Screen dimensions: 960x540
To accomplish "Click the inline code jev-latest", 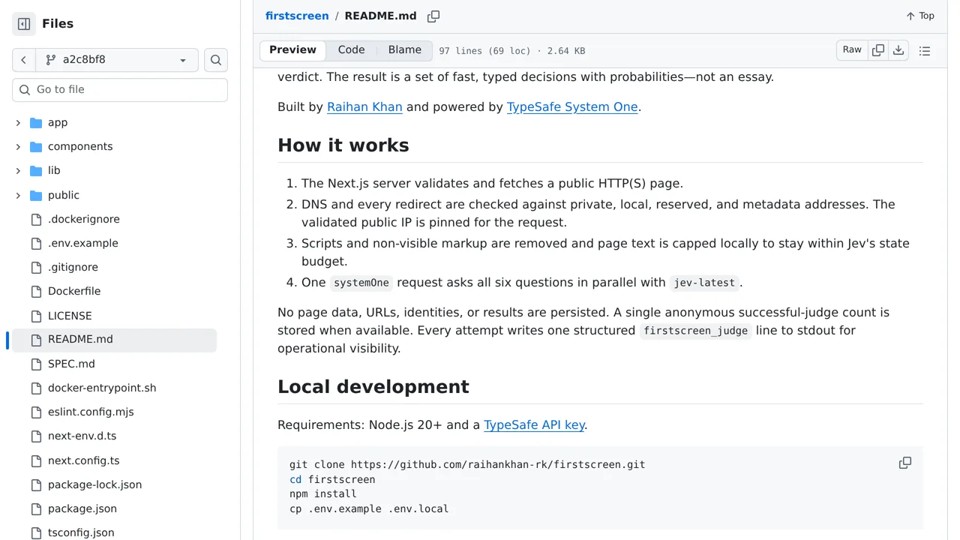I will coord(704,283).
